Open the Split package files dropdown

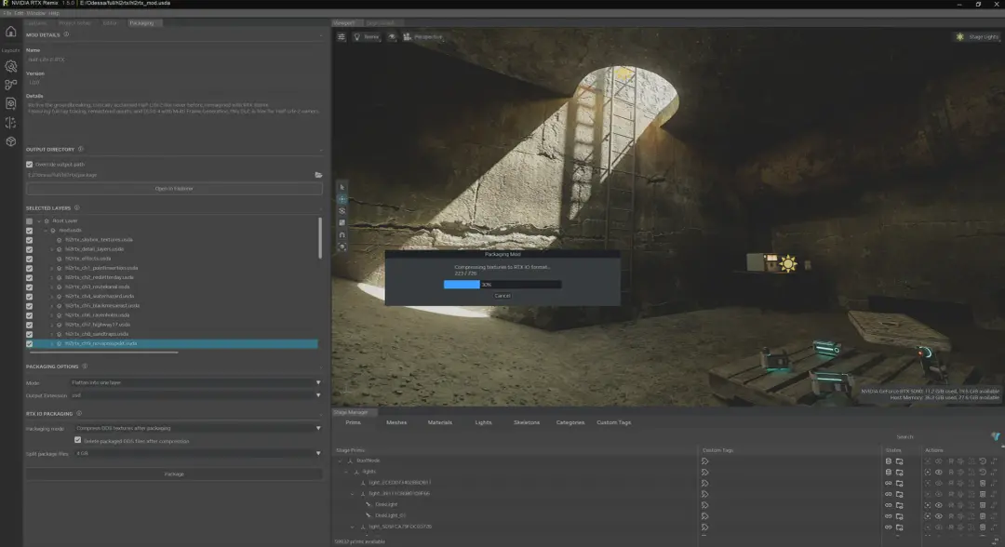coord(199,453)
